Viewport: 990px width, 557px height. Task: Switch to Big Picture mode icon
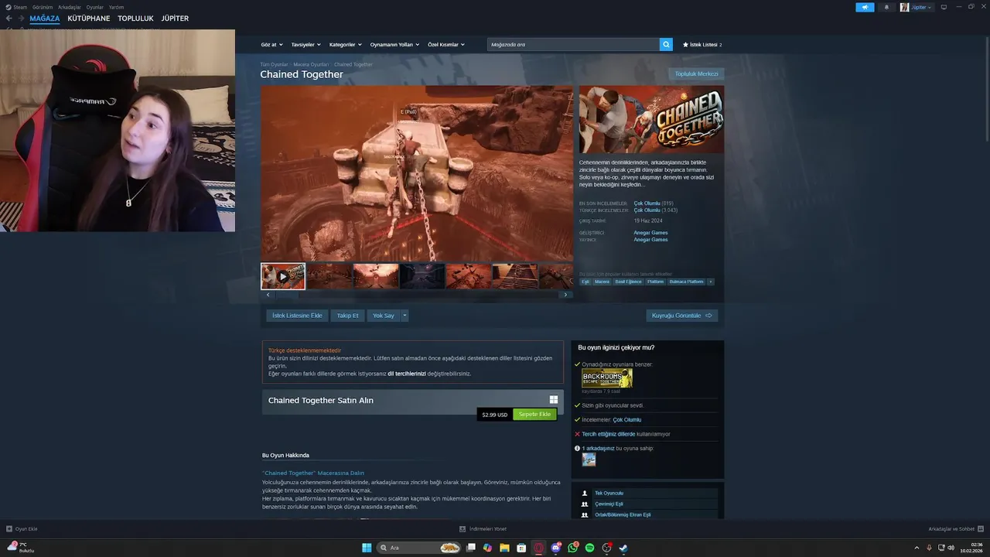944,7
